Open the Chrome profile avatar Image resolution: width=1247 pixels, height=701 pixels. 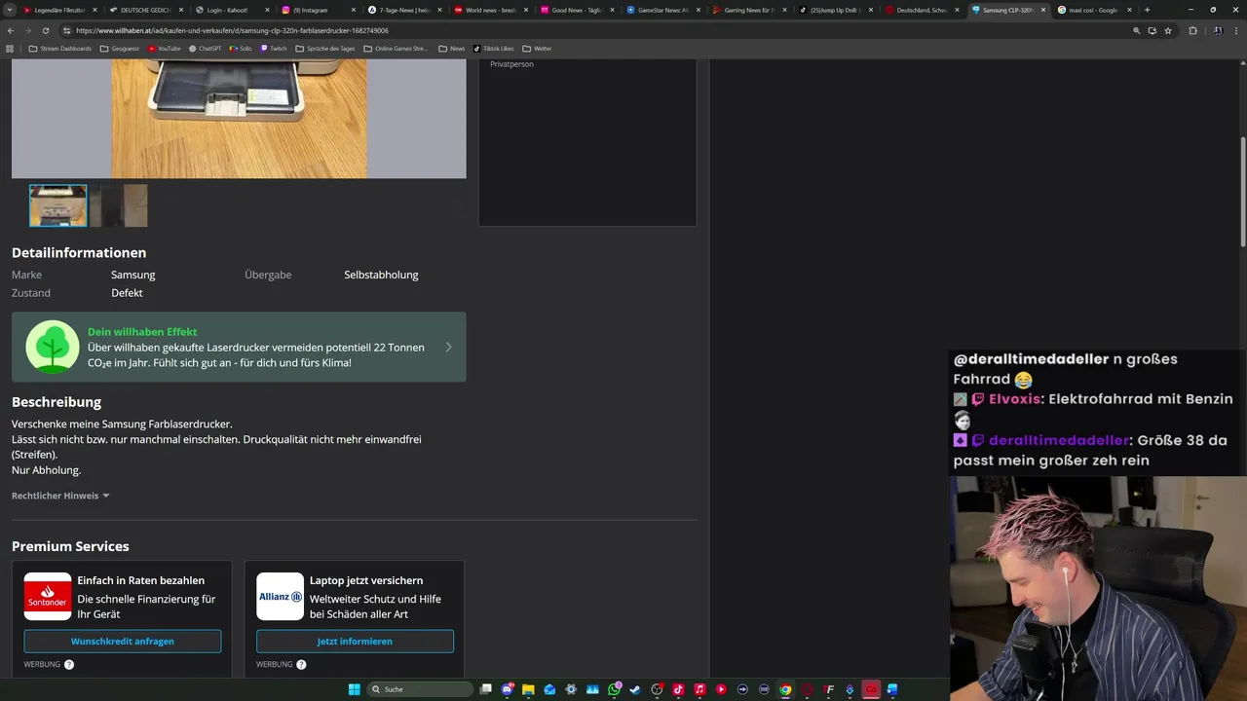tap(1218, 30)
